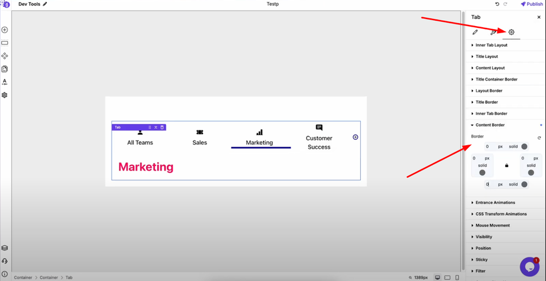The image size is (546, 281).
Task: Delete the Tab element trash icon
Action: point(162,127)
